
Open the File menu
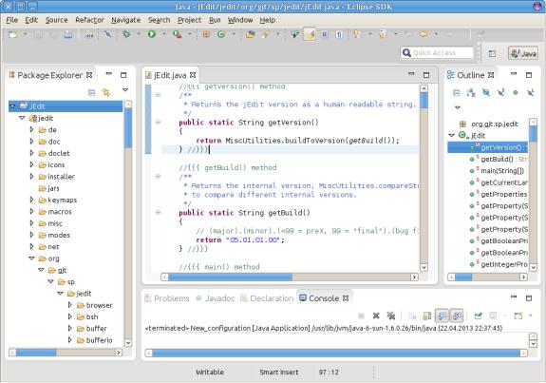pos(11,20)
